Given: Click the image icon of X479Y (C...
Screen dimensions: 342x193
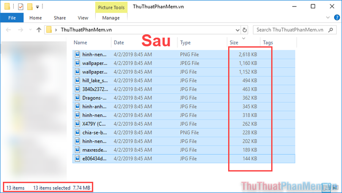Looking at the screenshot, I should 77,124.
